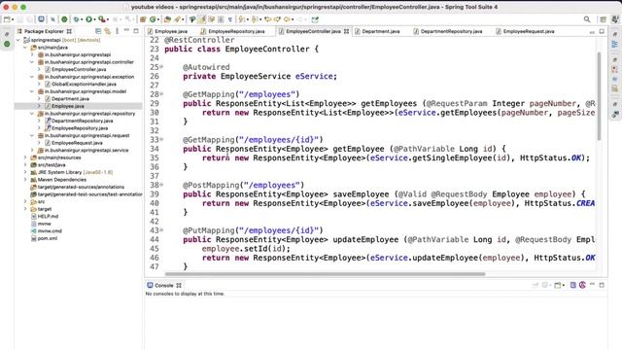This screenshot has width=622, height=350.
Task: Click the eService field on line 26
Action: pos(313,76)
